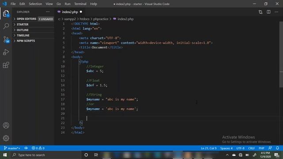Click the $def = 1.5; code line

96,85
